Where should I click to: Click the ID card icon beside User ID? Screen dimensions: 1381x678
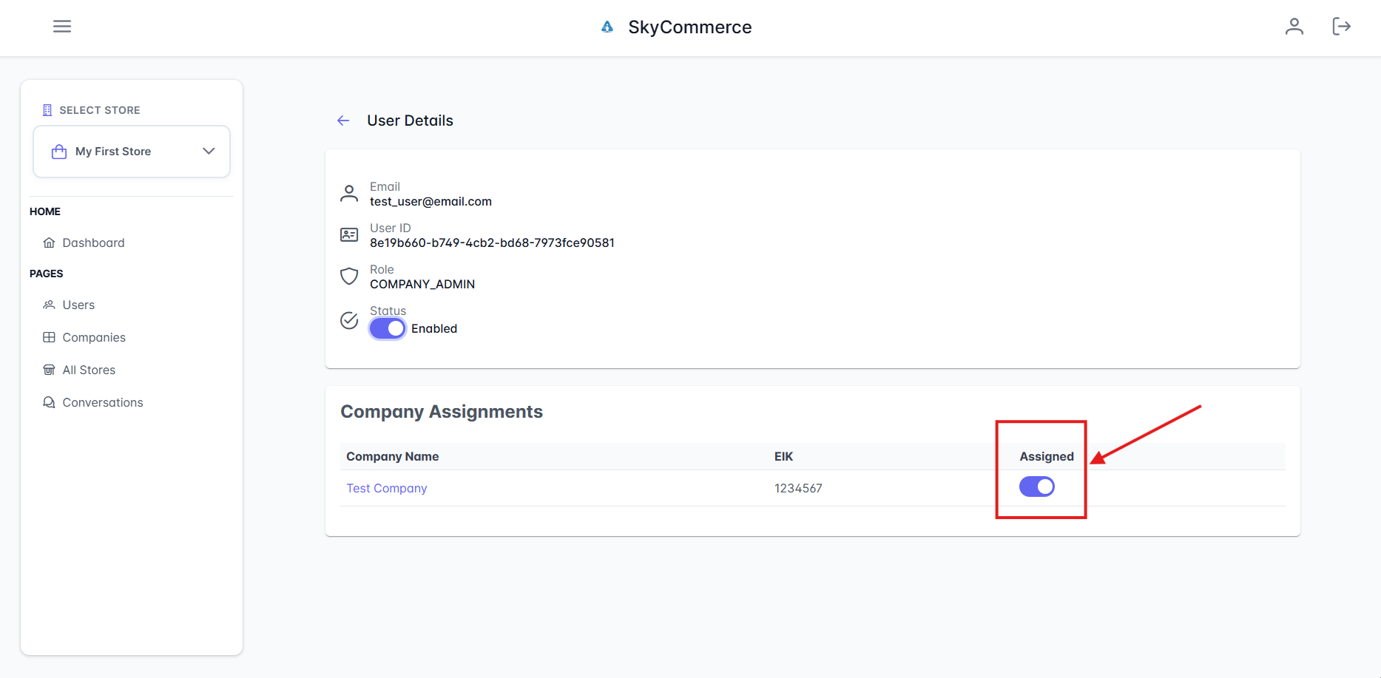click(349, 235)
